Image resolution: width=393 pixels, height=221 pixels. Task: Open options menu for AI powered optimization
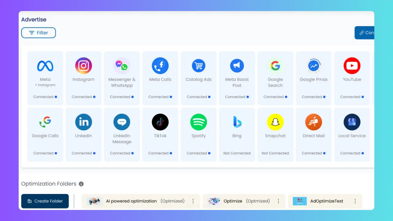coord(193,201)
